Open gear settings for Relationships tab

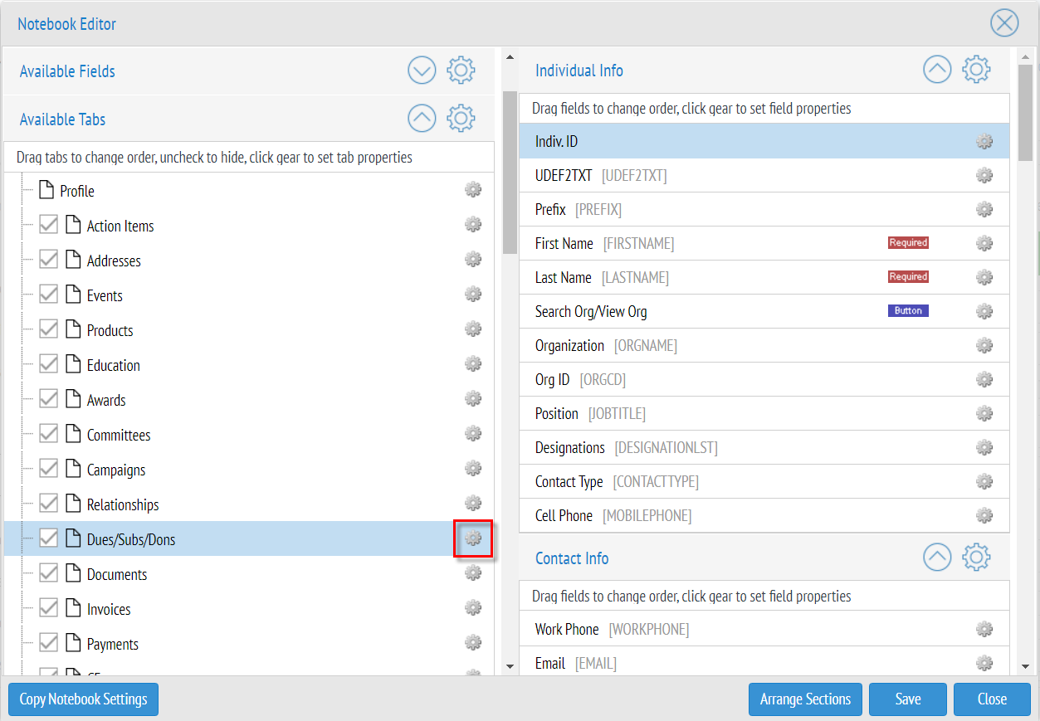[473, 504]
